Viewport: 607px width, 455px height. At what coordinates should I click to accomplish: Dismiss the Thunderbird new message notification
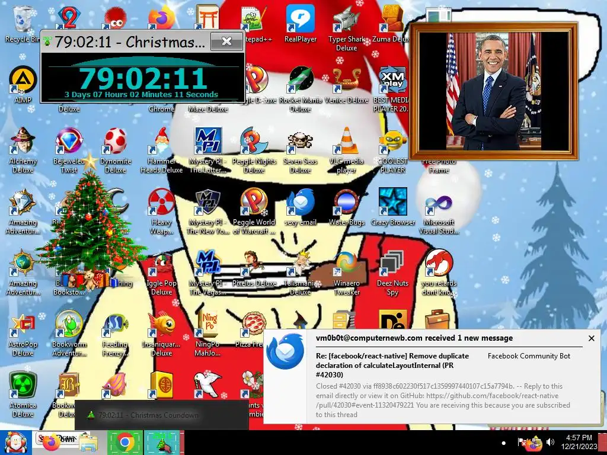point(592,338)
